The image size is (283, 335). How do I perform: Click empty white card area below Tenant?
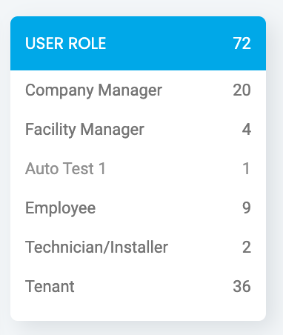(138, 308)
